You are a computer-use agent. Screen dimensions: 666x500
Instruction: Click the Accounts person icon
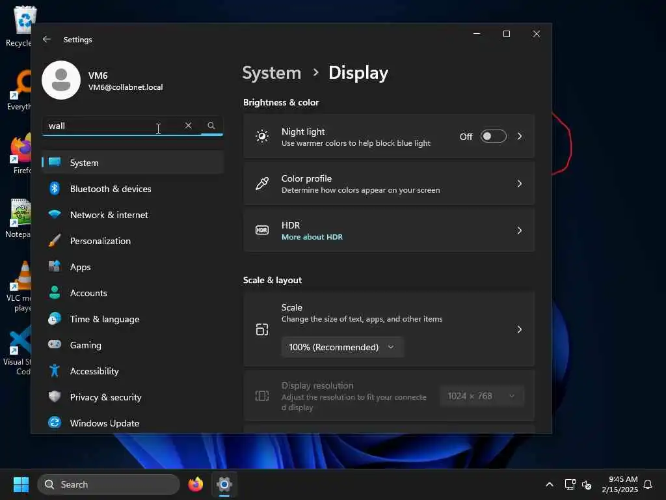(x=55, y=292)
